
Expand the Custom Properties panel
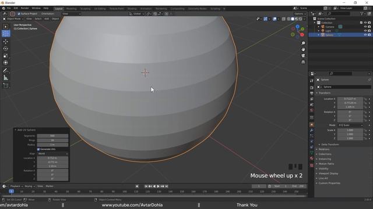click(x=329, y=183)
